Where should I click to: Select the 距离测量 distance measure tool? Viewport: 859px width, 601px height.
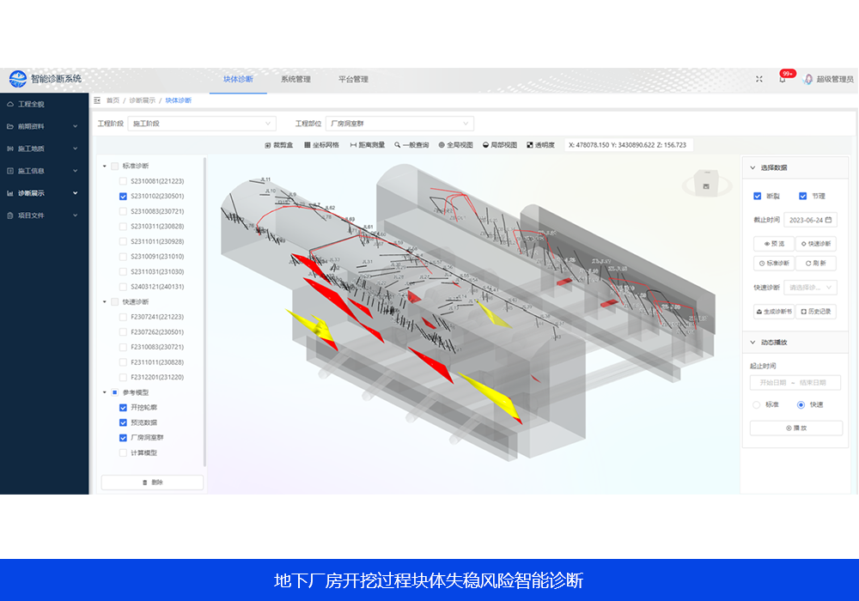point(368,145)
